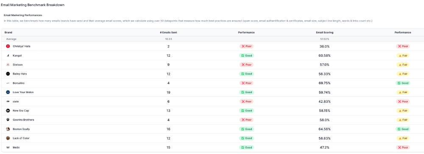Click Melin email scoring Poor badge

pyautogui.click(x=403, y=148)
